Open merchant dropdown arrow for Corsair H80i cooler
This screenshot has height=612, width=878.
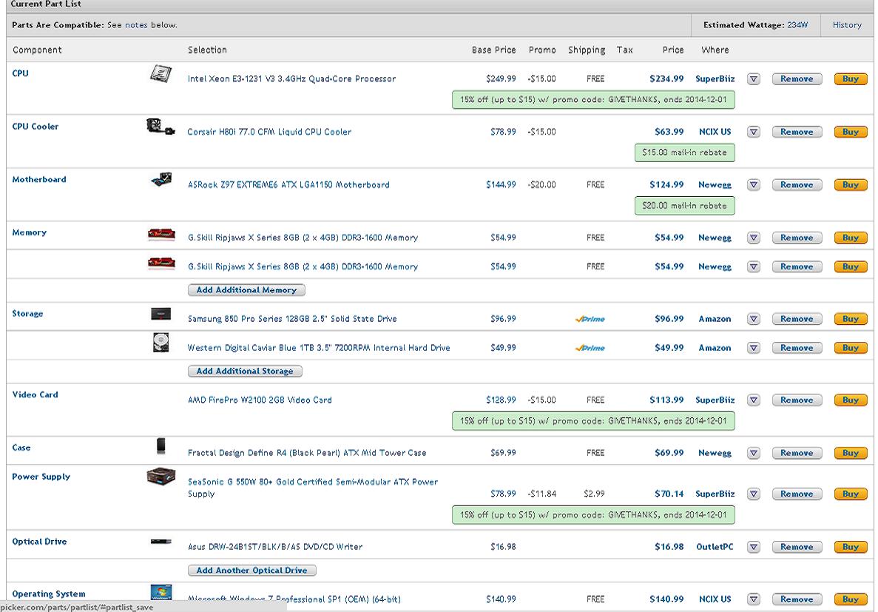(x=754, y=132)
